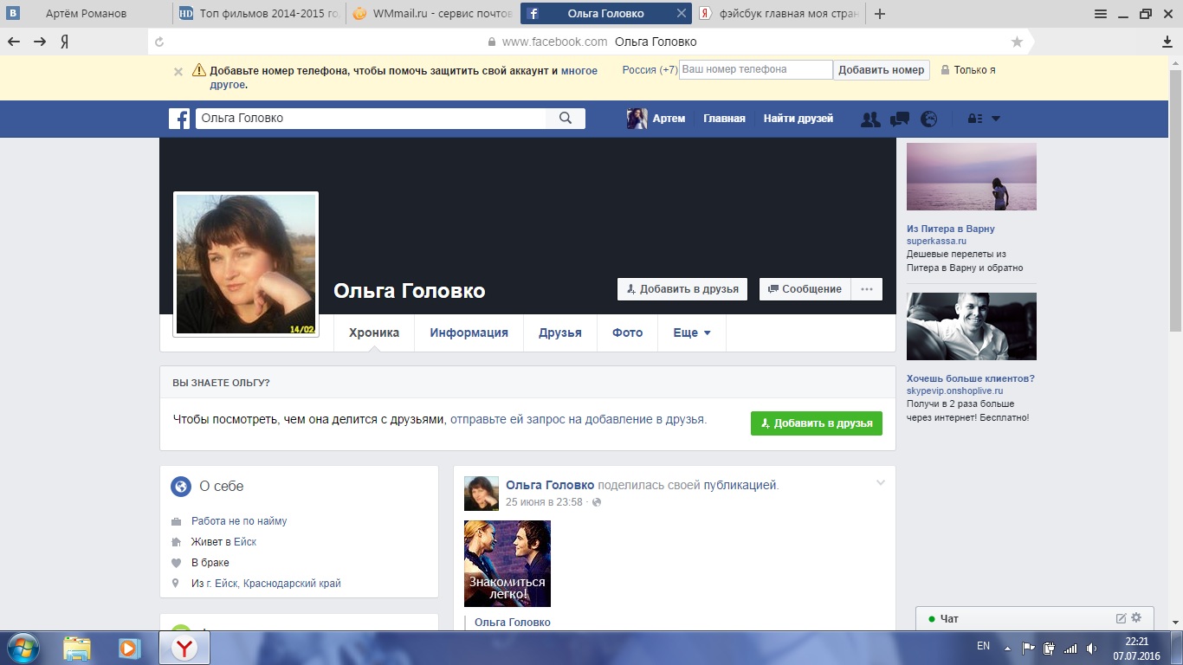
Task: Click the post audience globe icon beside the timestamp
Action: (x=596, y=502)
